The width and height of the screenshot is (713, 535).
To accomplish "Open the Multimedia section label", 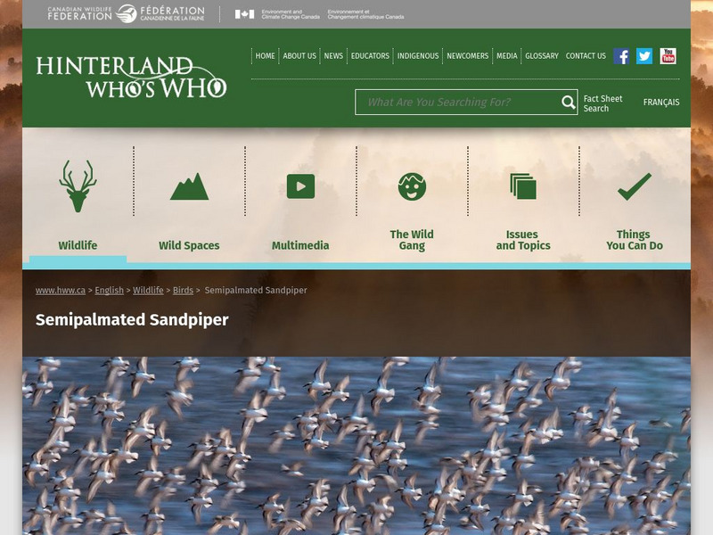I will (300, 246).
